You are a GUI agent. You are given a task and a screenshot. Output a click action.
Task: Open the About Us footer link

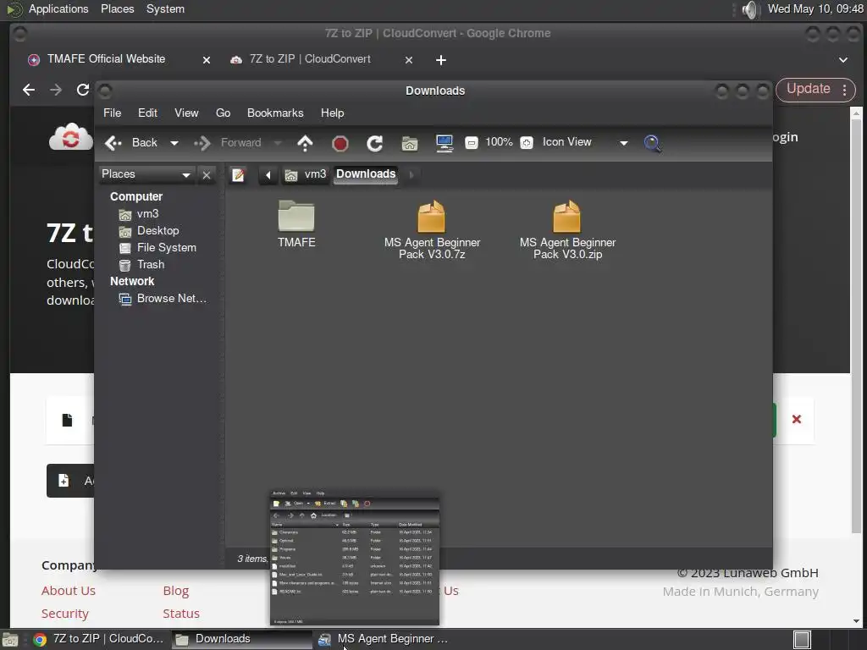tap(69, 591)
